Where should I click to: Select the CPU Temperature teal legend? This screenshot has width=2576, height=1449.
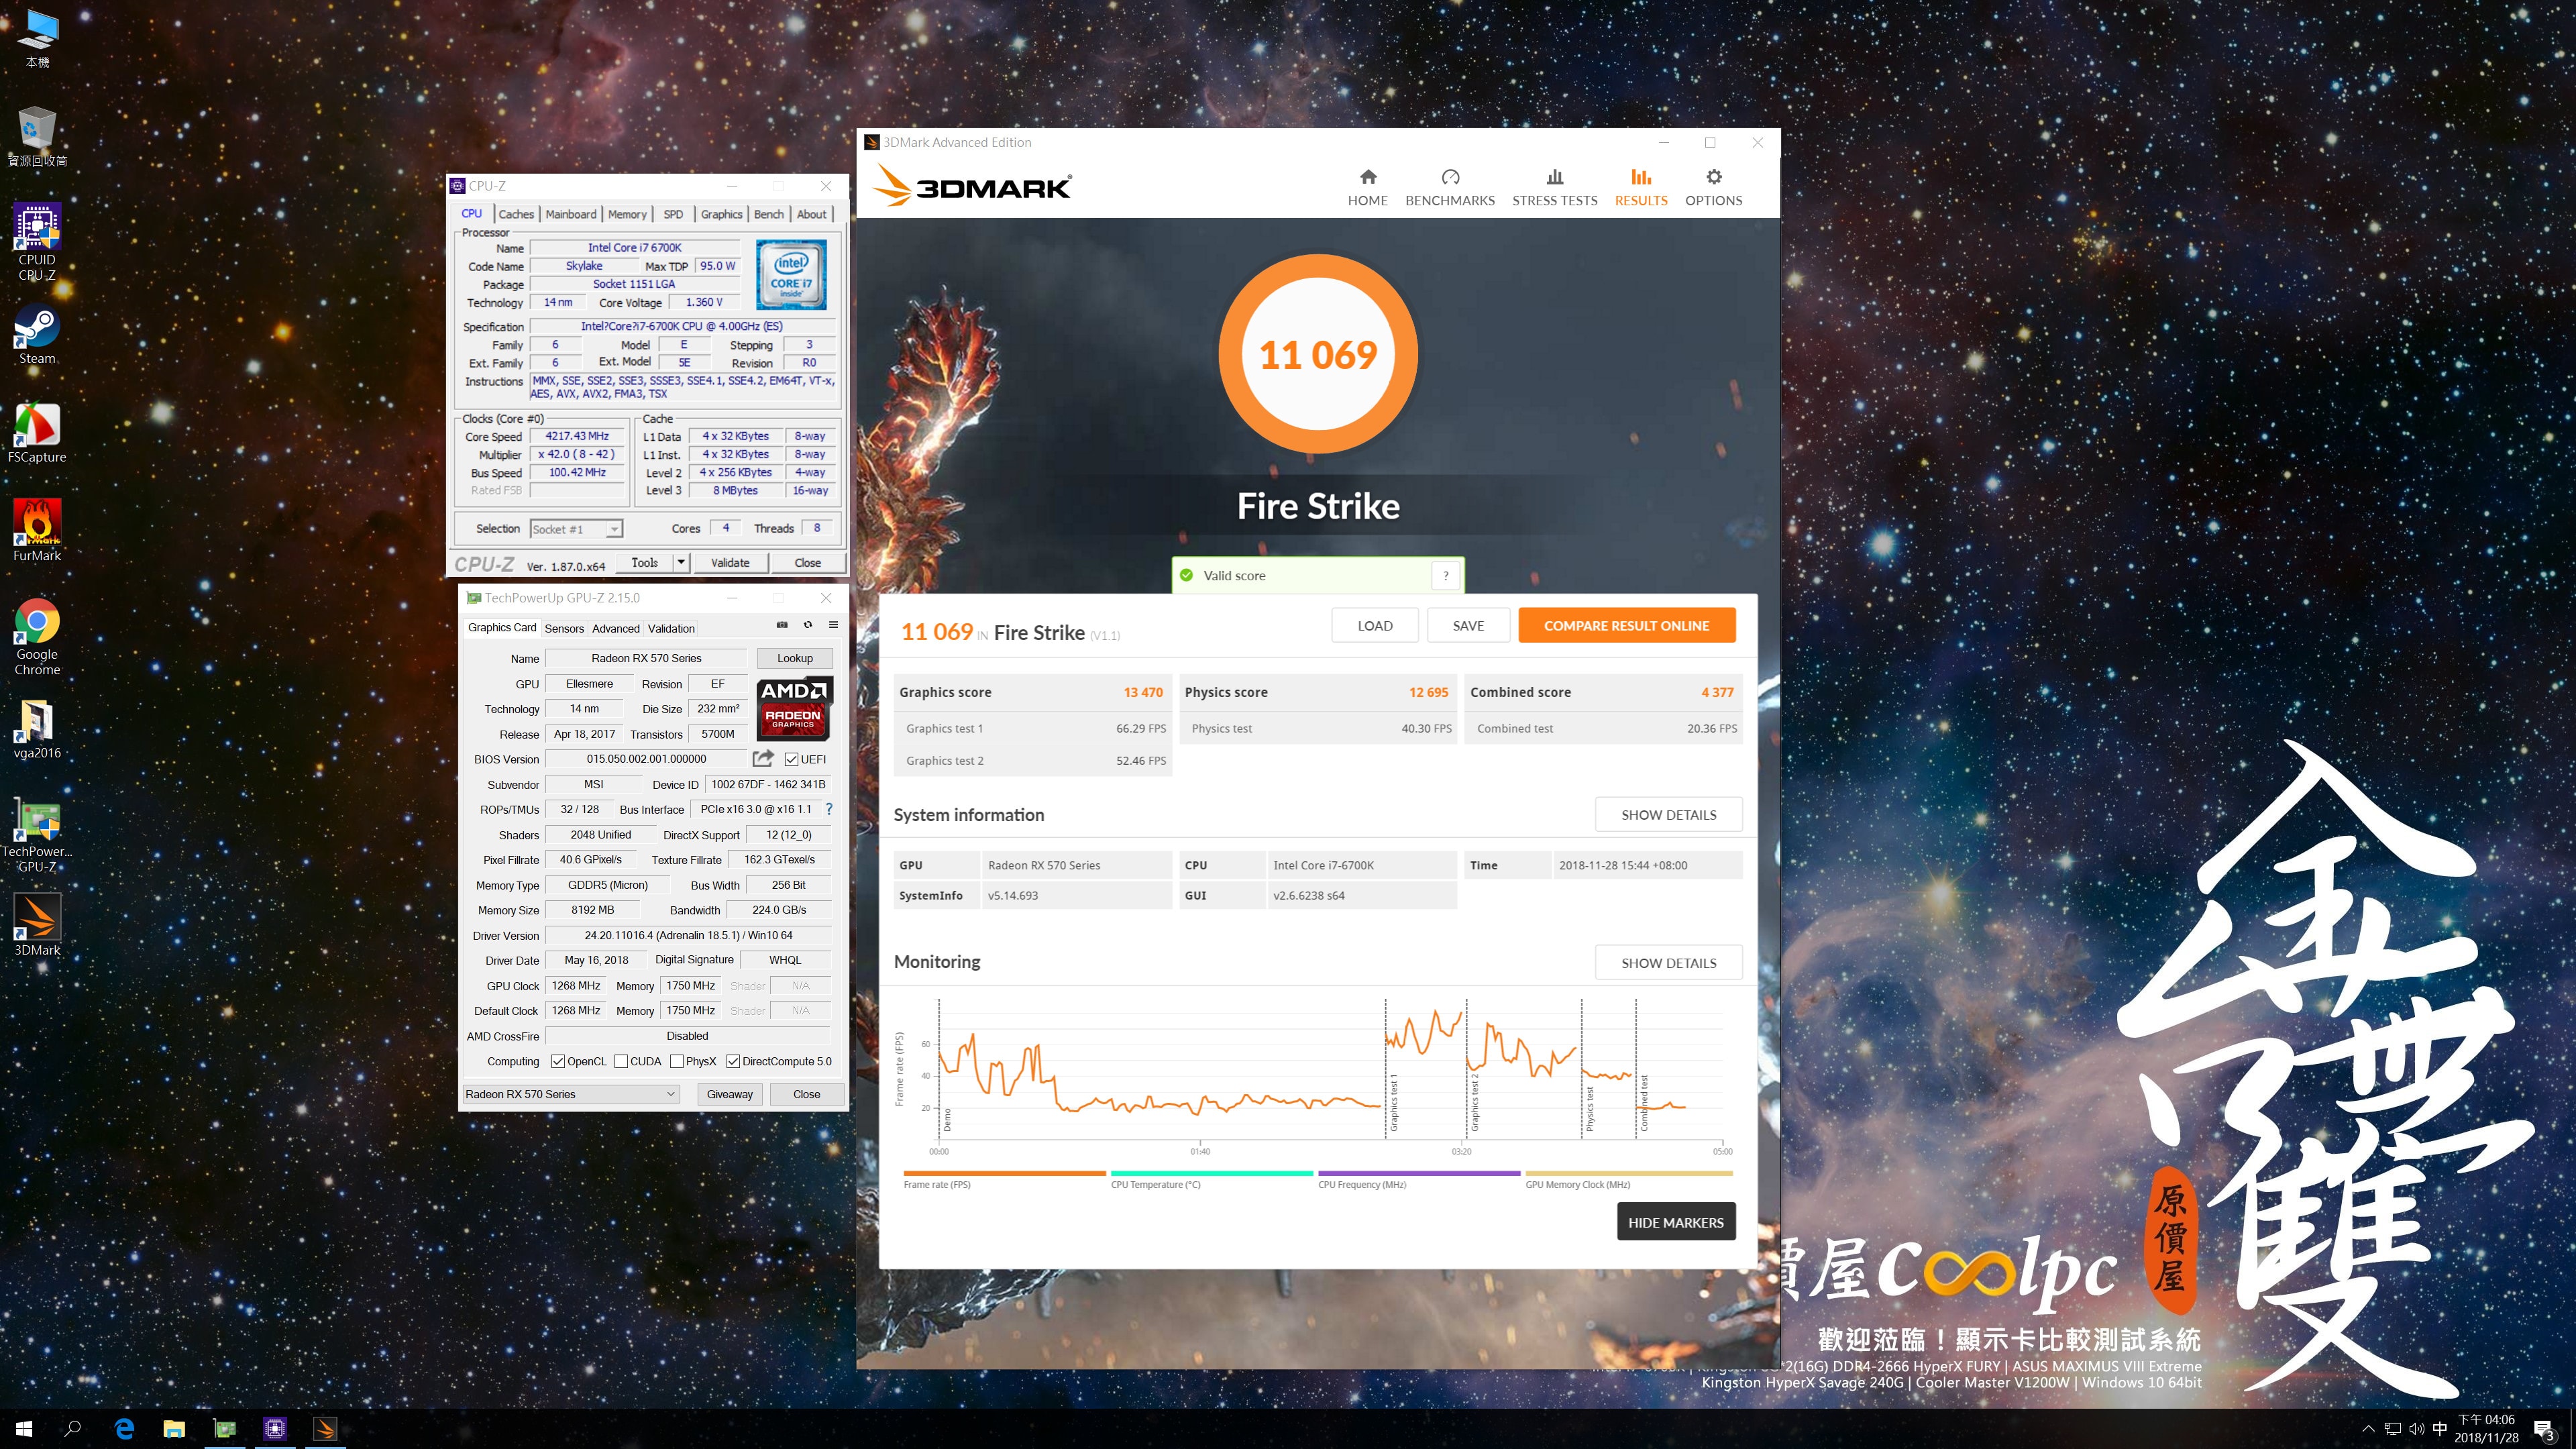click(x=1211, y=1179)
